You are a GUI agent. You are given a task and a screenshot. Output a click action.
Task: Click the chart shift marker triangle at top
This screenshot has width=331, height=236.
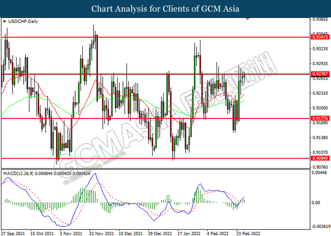(248, 19)
